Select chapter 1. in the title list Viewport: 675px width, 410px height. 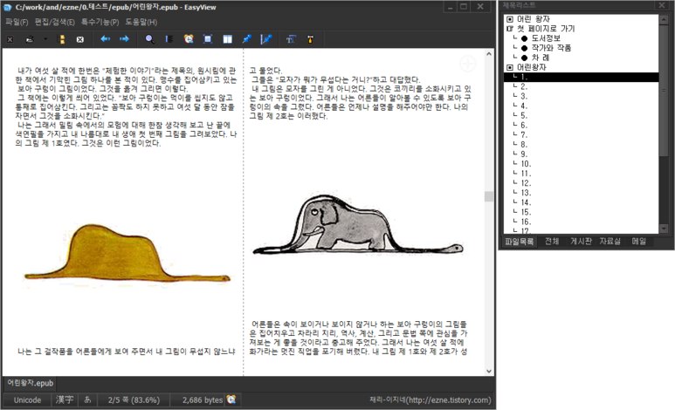tap(582, 77)
